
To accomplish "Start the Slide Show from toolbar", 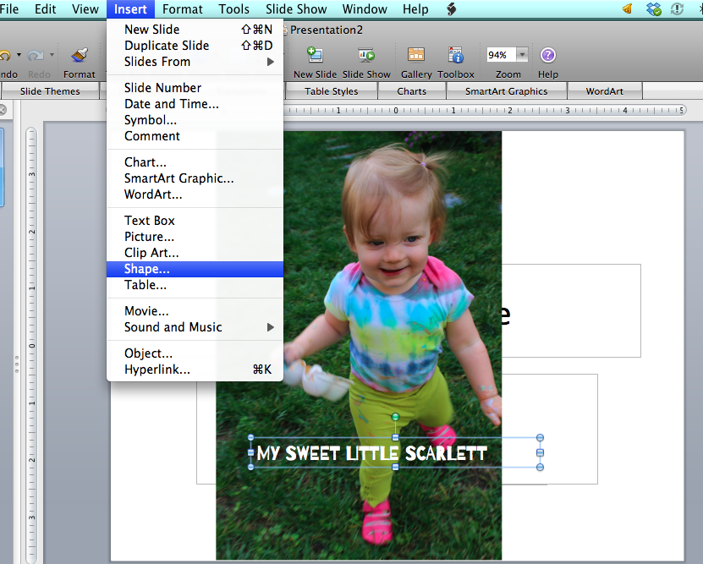I will click(366, 56).
